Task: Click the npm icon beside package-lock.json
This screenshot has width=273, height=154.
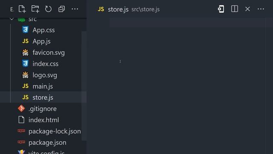Action: (x=21, y=131)
